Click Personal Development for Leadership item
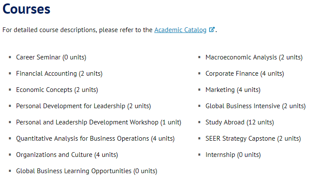The image size is (310, 177). 83,106
